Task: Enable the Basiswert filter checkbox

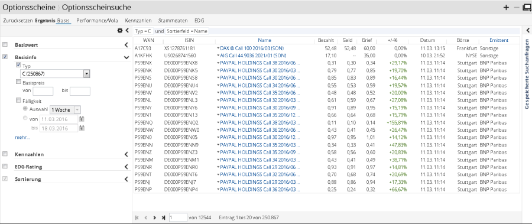Action: click(x=5, y=44)
